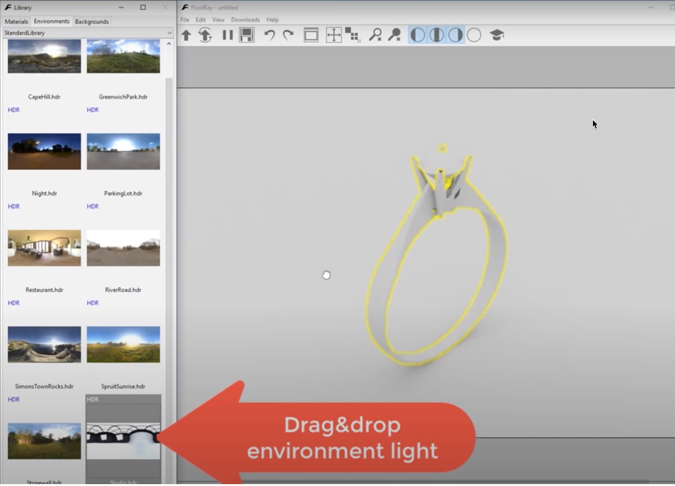
Task: Select the RiverRoad.hdr environment thumbnail
Action: (123, 248)
